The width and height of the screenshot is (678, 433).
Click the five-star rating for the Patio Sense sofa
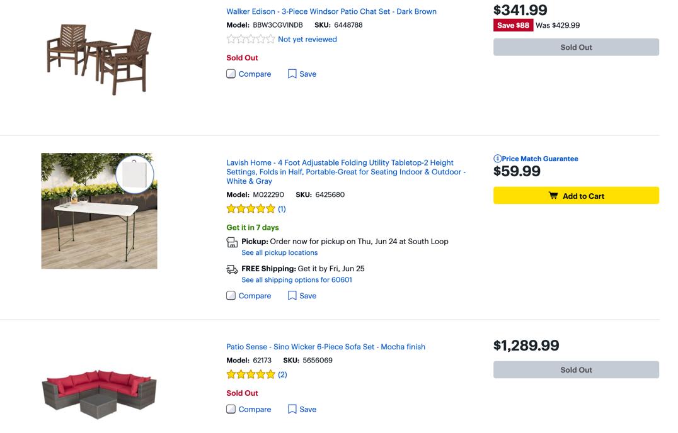(x=250, y=373)
